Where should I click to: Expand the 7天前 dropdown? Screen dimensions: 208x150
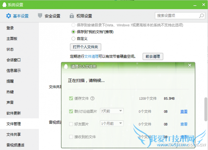pos(112,111)
